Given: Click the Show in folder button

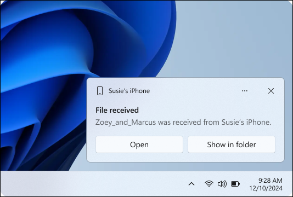Looking at the screenshot, I should (x=232, y=144).
